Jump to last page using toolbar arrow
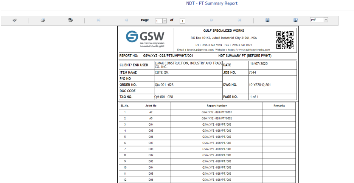This screenshot has height=183, width=354. [x=239, y=20]
